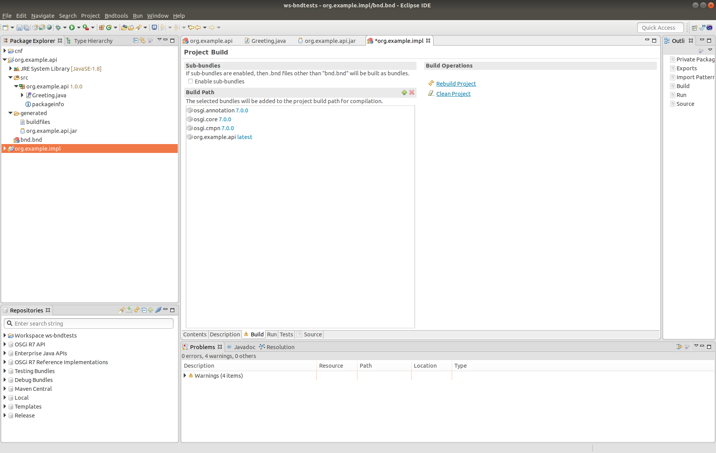
Task: Click Collapse All in Repositories panel
Action: click(x=144, y=310)
